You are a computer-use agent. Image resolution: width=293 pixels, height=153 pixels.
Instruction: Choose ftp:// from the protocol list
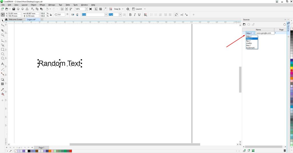pos(252,41)
